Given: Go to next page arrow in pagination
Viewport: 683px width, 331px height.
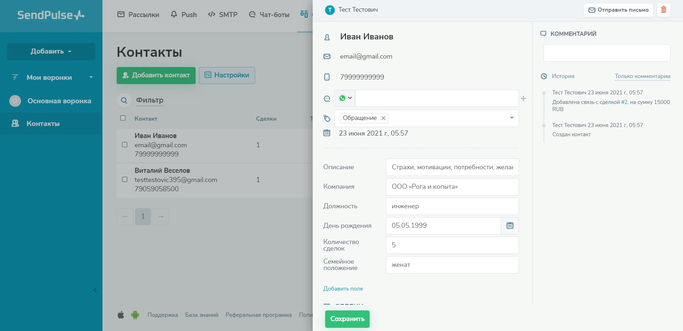Looking at the screenshot, I should (161, 216).
